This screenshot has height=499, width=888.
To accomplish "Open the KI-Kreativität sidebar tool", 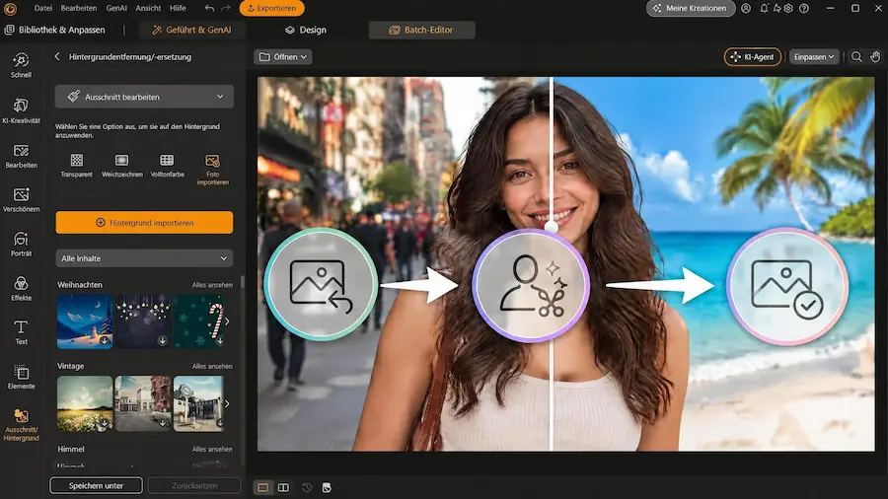I will [21, 110].
